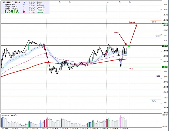Click the Candle 00:03:13 countdown
This screenshot has height=131, width=169.
click(12, 9)
